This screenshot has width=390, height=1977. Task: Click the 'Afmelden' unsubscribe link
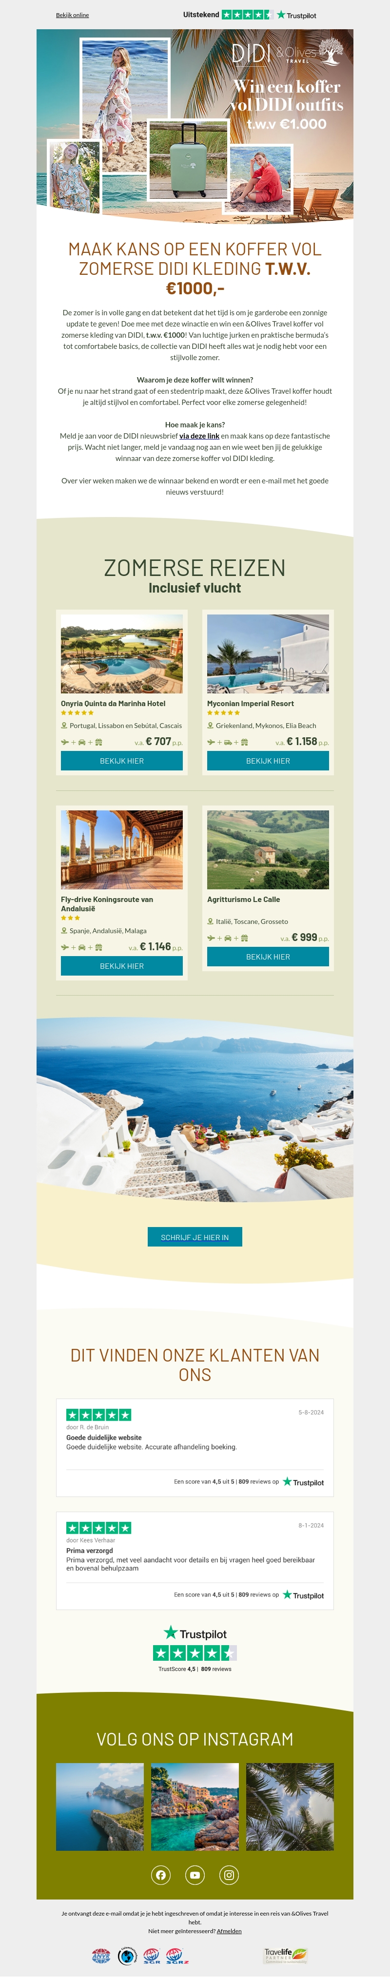[x=229, y=1931]
